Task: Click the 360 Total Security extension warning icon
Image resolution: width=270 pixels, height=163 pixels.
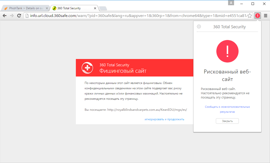Action: pos(258,15)
